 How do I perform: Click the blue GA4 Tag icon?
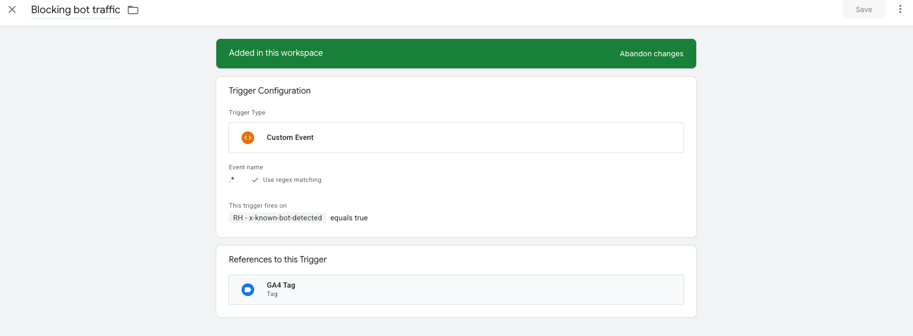pos(247,290)
